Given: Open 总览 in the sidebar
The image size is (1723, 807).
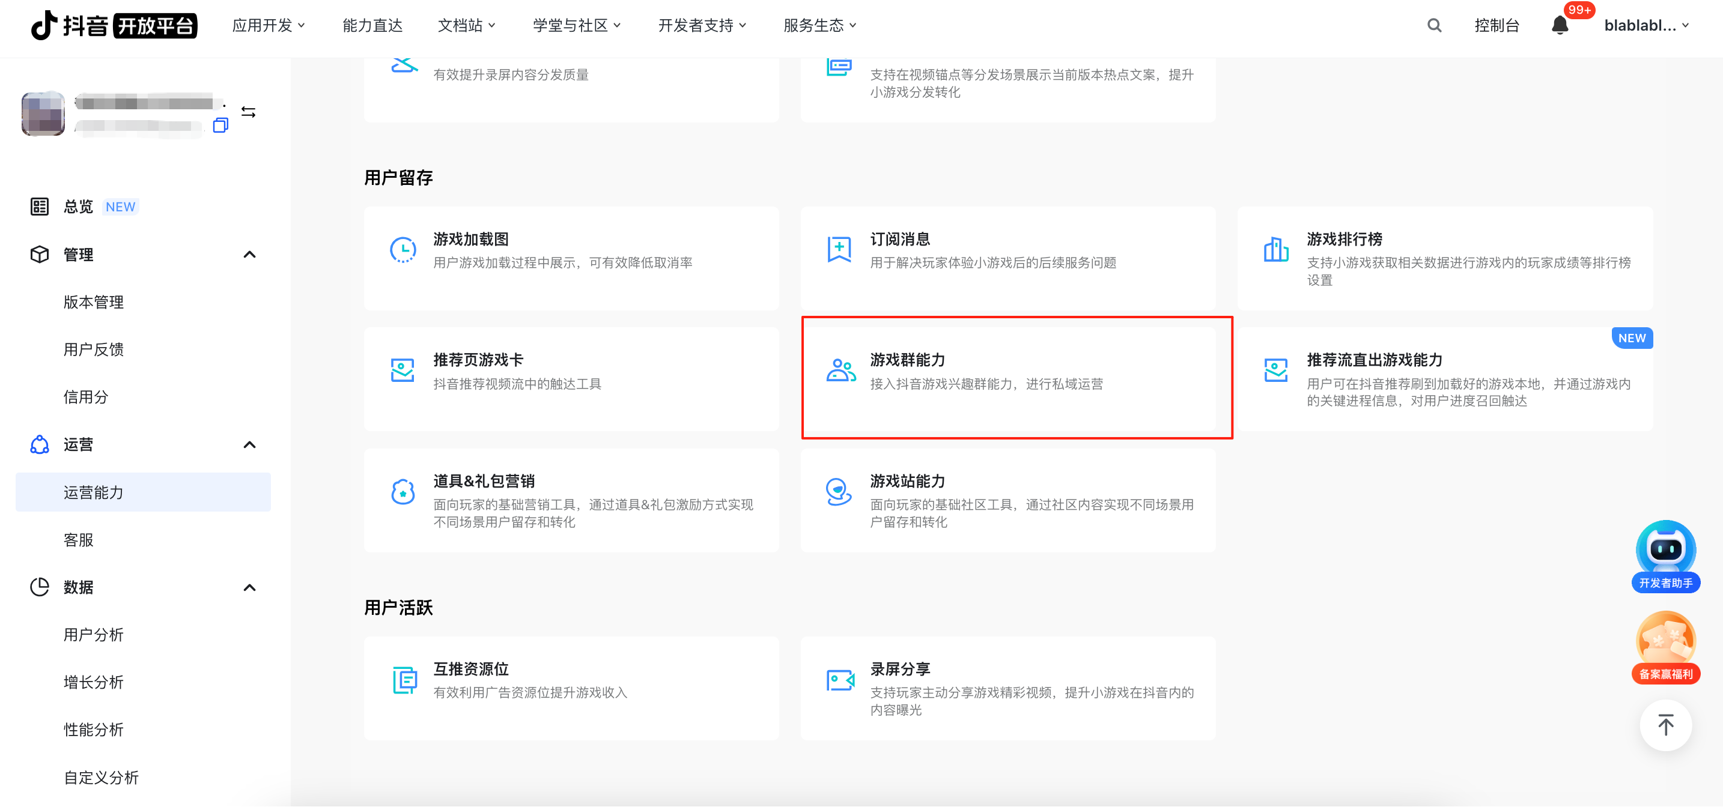Looking at the screenshot, I should click(78, 207).
